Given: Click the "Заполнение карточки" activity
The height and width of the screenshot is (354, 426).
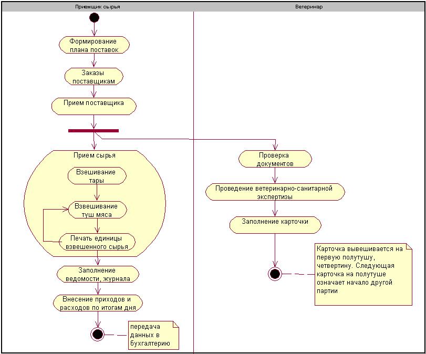Looking at the screenshot, I should click(275, 225).
